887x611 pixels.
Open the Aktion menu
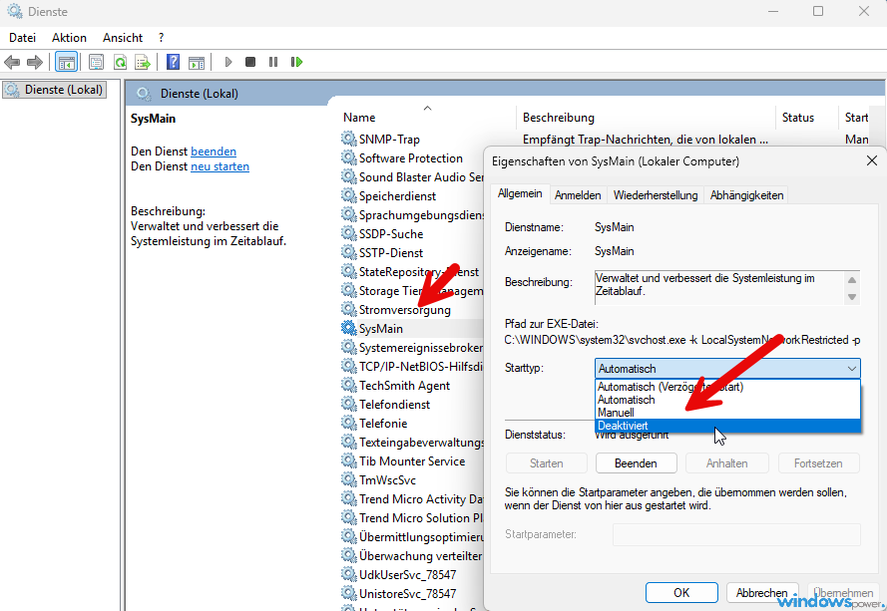pyautogui.click(x=69, y=37)
